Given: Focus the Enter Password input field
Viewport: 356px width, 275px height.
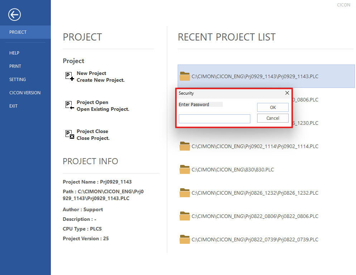Looking at the screenshot, I should pos(214,119).
